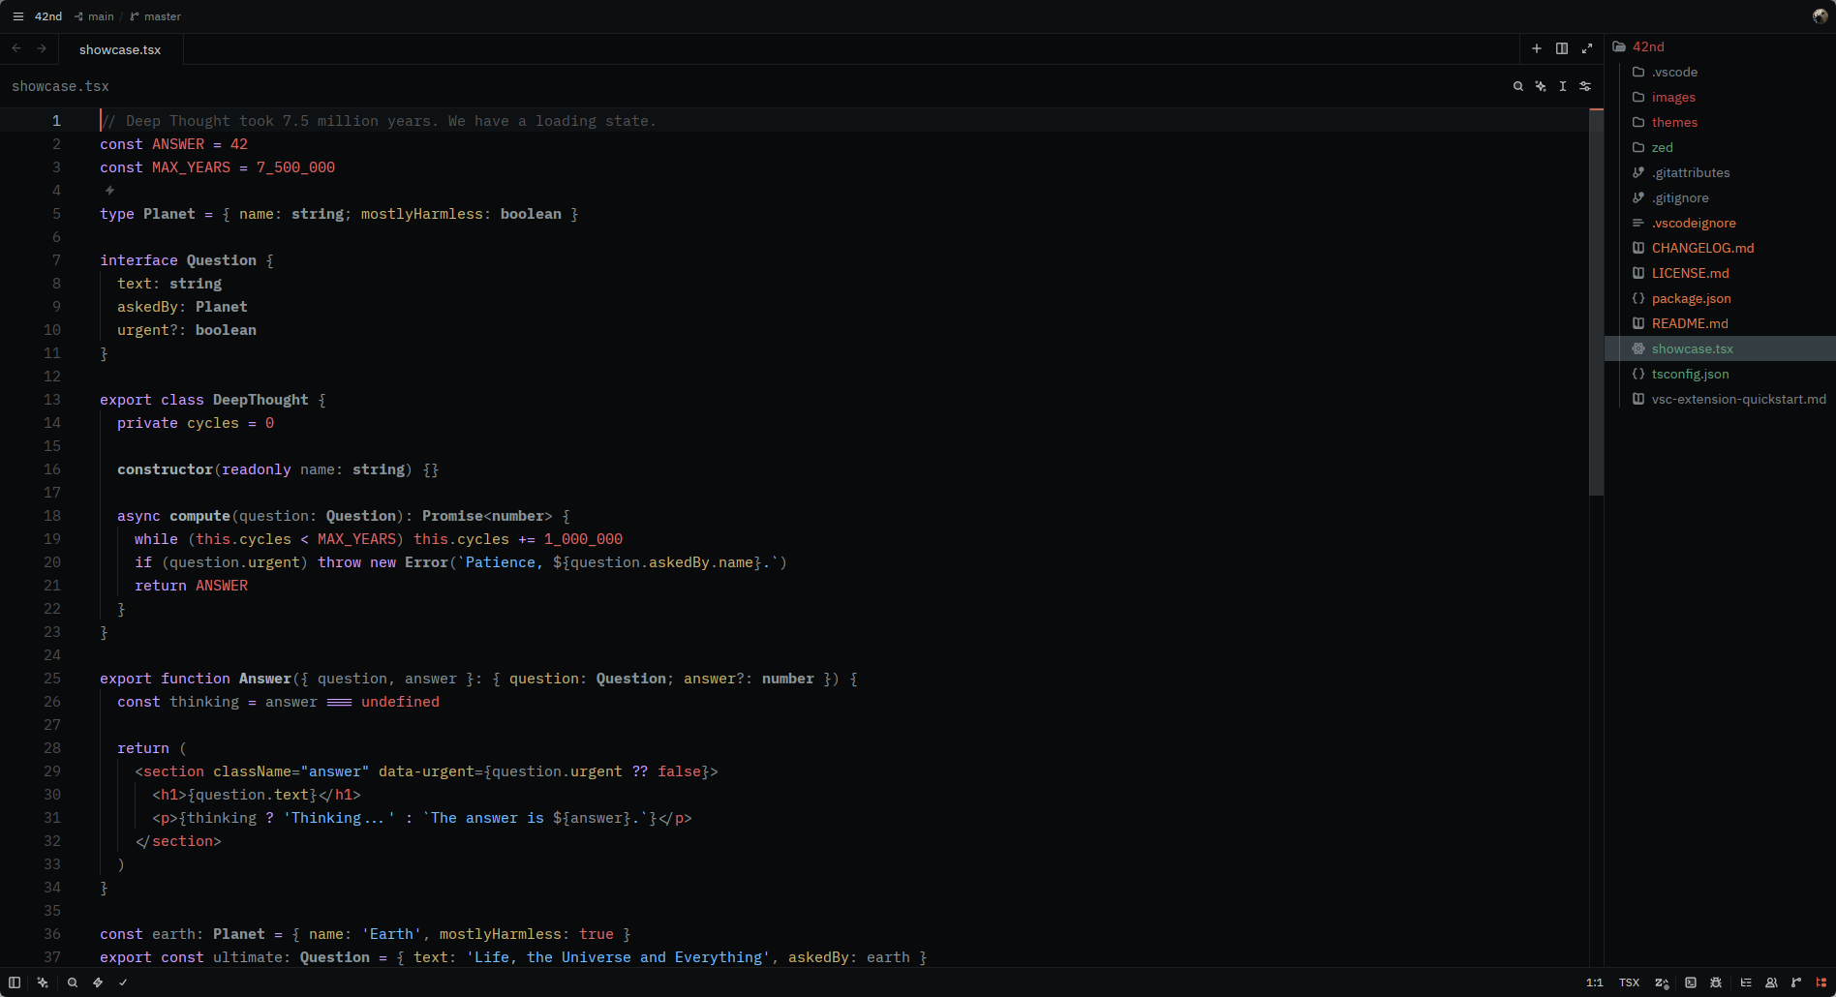Click the lightning bolt icon in status bar
Viewport: 1836px width, 997px height.
point(98,982)
